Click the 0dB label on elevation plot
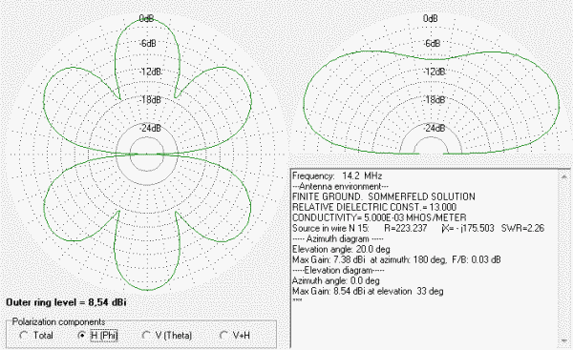Viewport: 573px width, 350px height. pos(431,18)
